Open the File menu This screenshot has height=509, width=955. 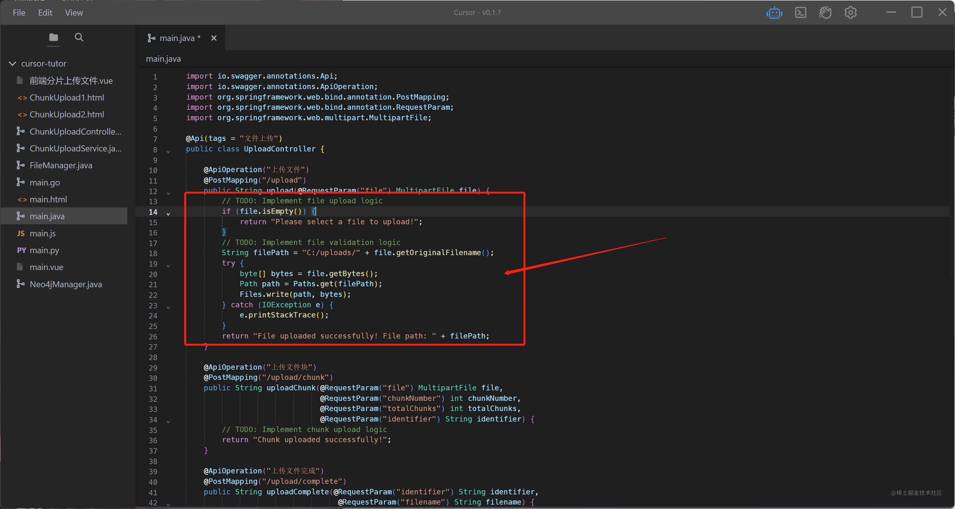[x=19, y=13]
